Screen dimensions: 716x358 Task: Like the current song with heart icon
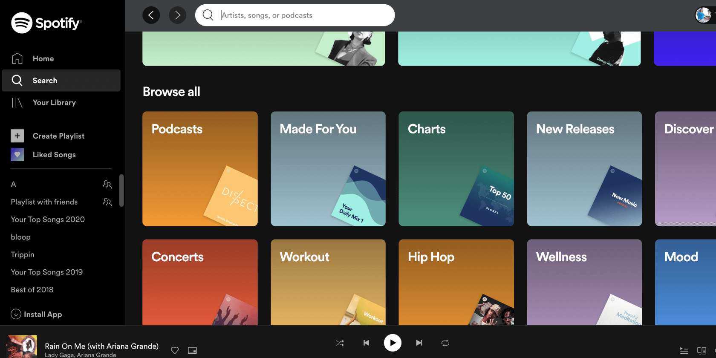point(175,350)
